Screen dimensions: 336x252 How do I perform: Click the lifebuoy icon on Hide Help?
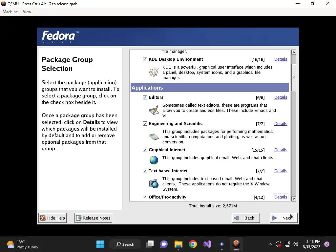(43, 218)
